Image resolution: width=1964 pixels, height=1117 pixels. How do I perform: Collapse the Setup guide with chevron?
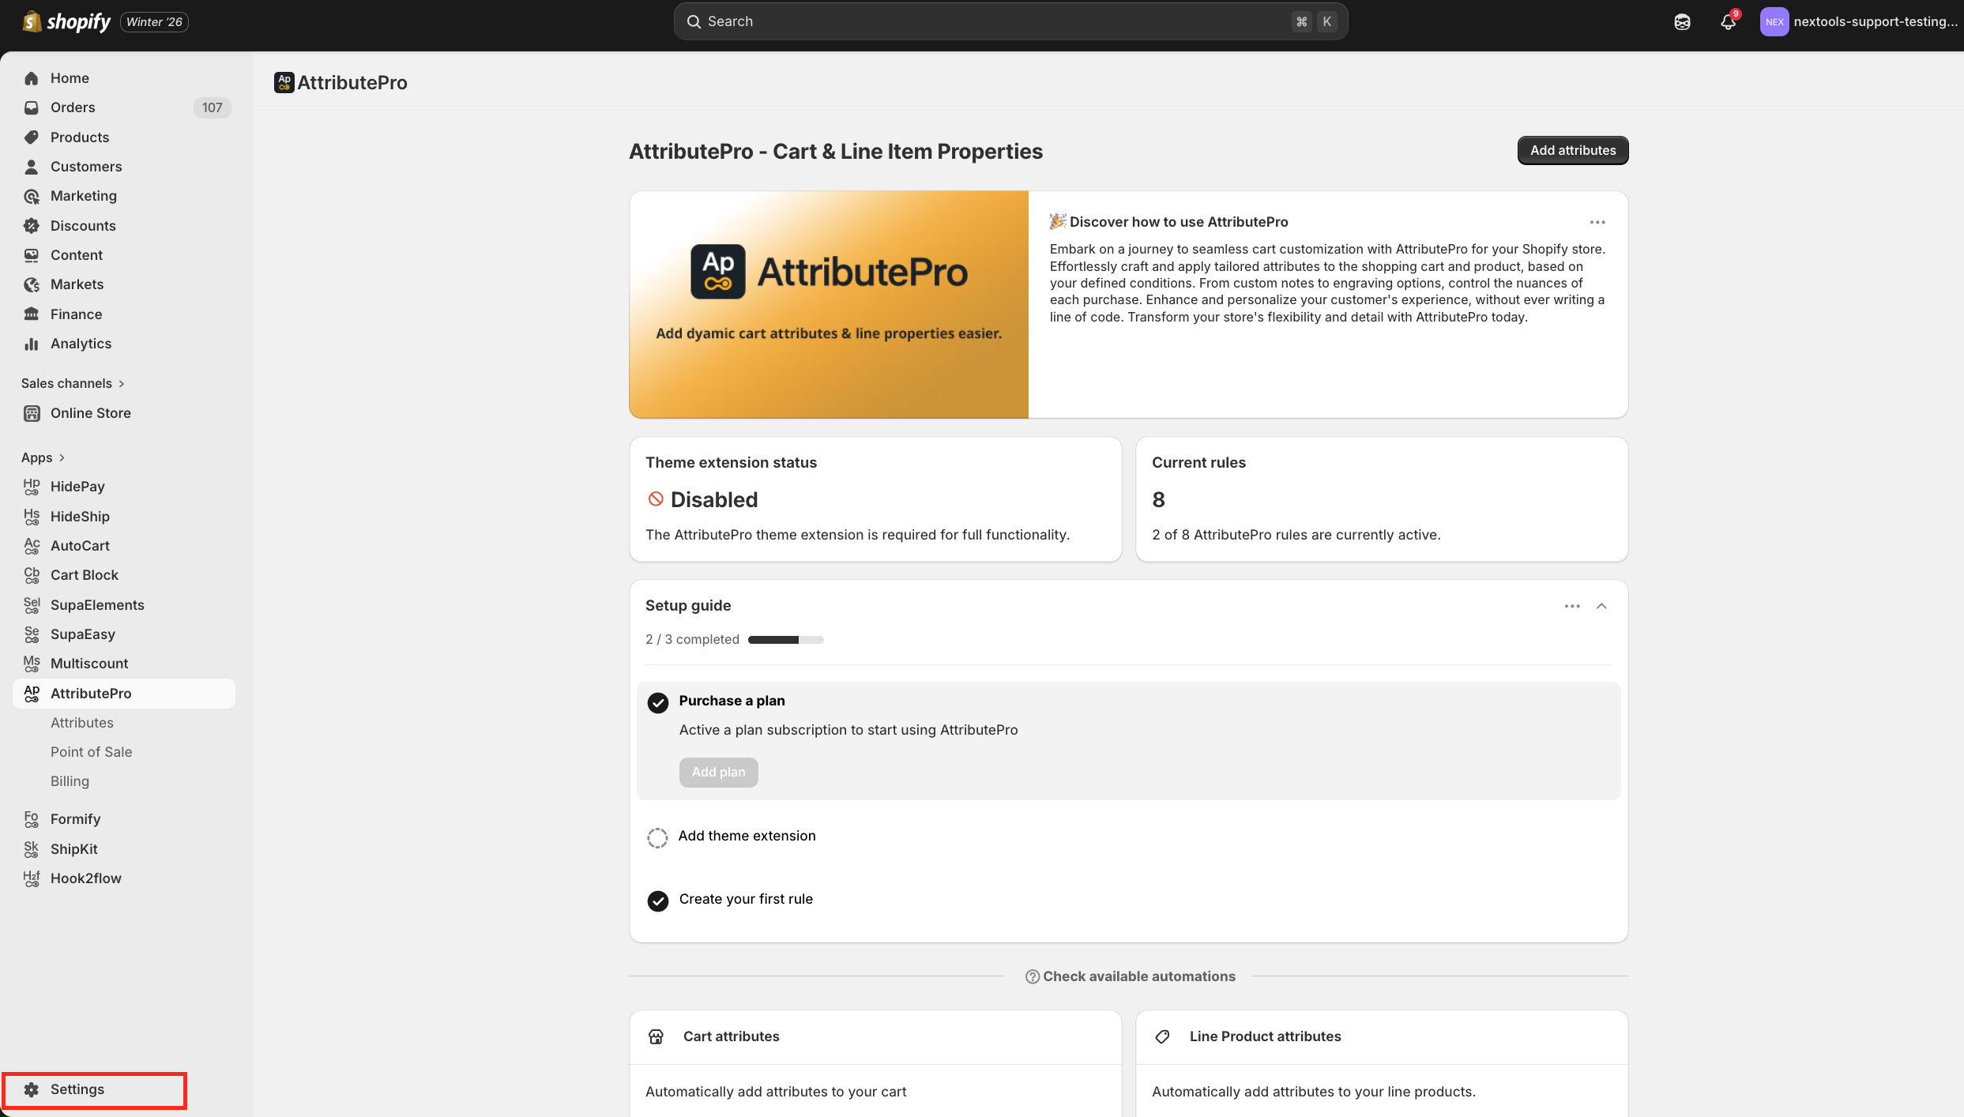[1601, 606]
